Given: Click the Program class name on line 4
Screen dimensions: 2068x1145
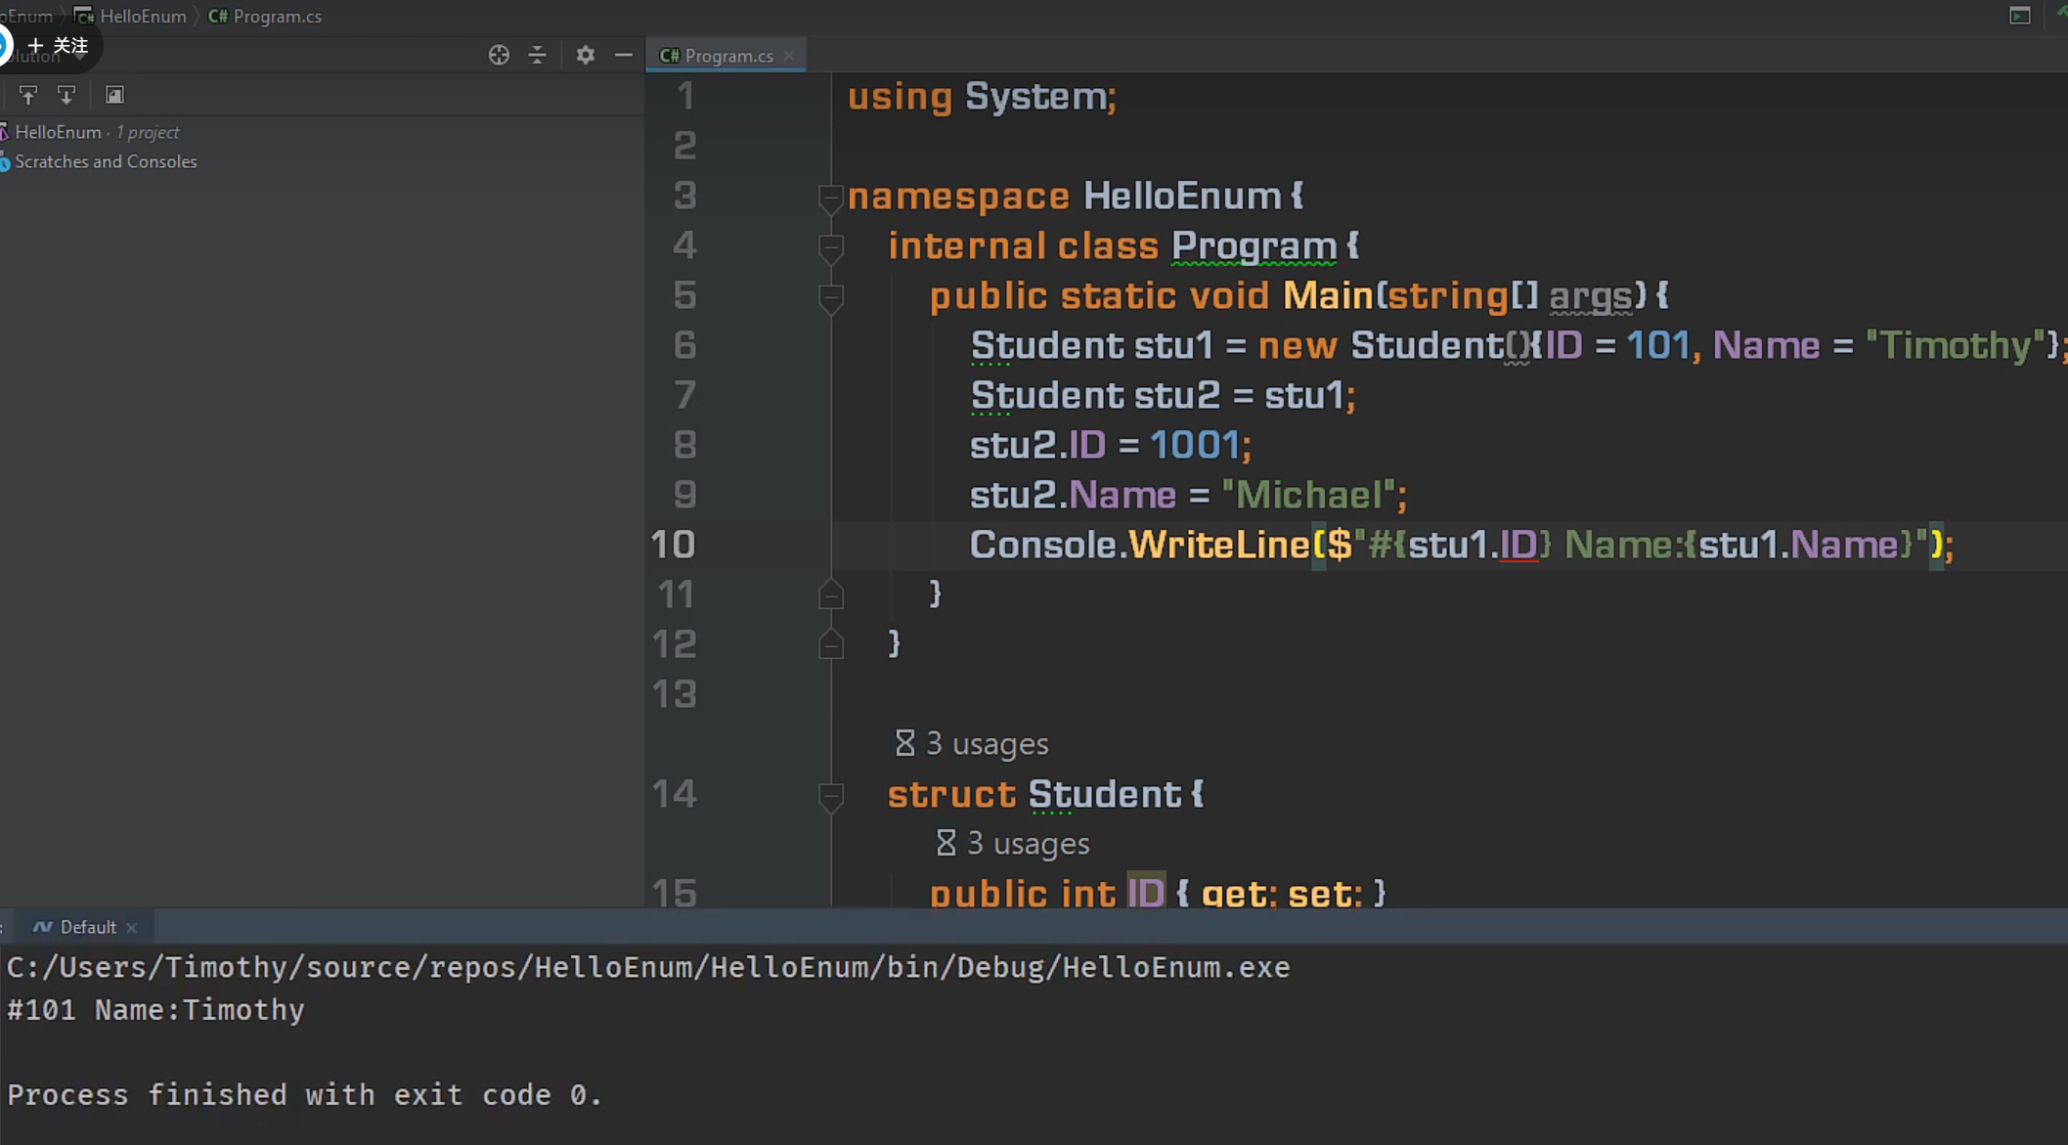Looking at the screenshot, I should pyautogui.click(x=1254, y=246).
